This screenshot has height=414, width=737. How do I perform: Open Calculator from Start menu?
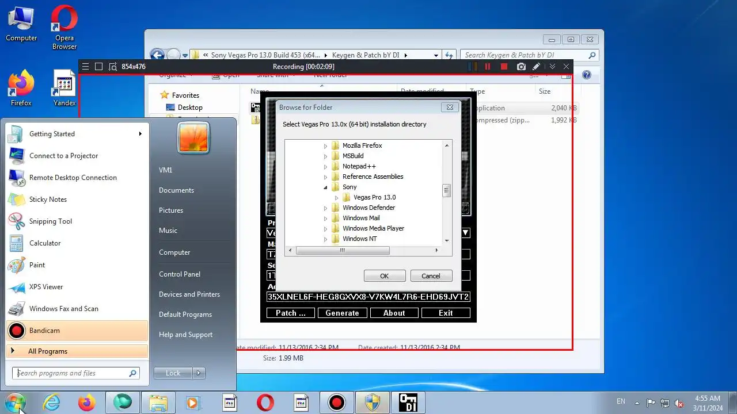pyautogui.click(x=76, y=243)
